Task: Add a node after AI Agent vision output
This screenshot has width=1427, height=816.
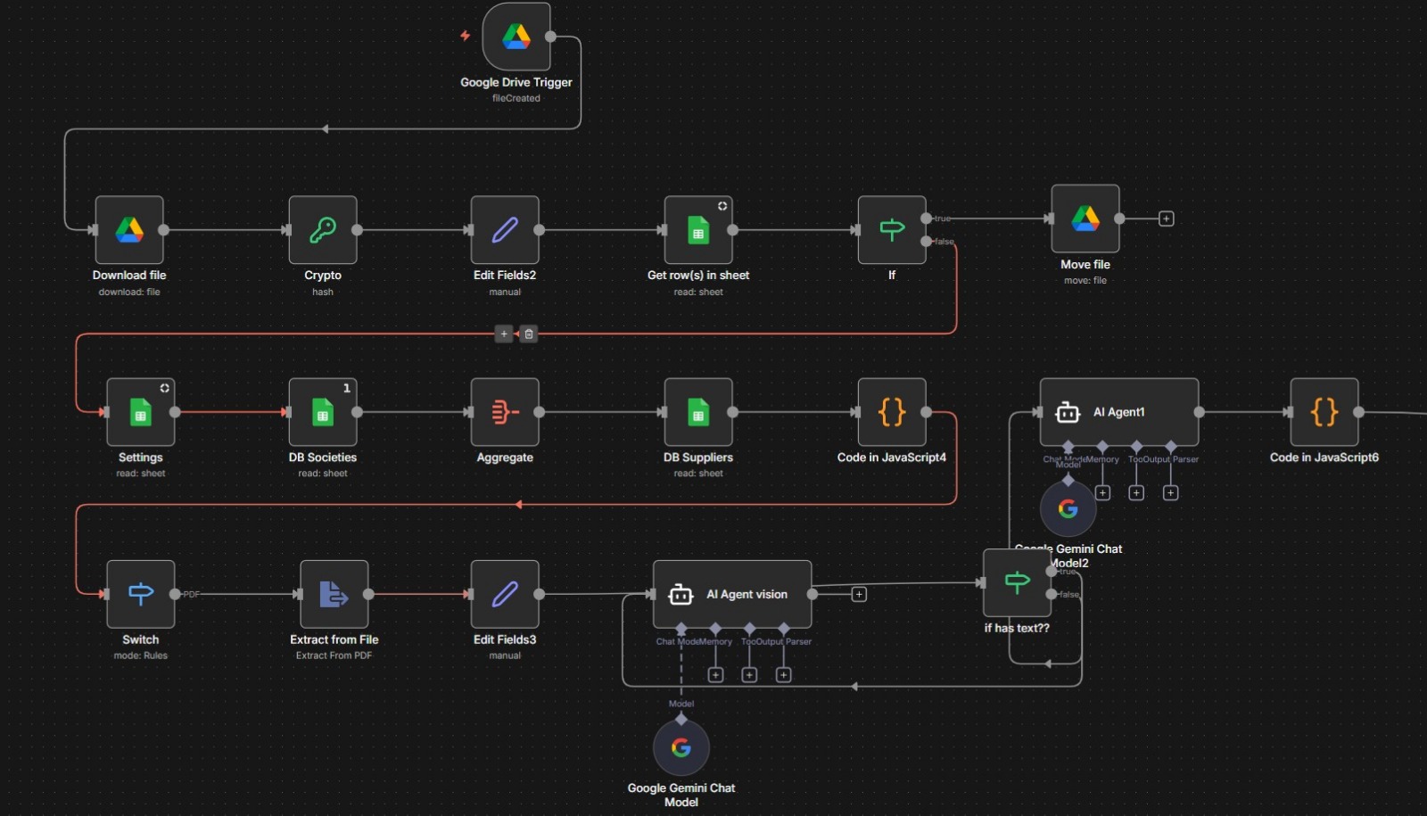Action: click(x=859, y=594)
